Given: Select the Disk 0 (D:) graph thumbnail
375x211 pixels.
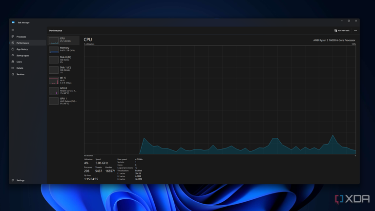Looking at the screenshot, I should tap(54, 60).
